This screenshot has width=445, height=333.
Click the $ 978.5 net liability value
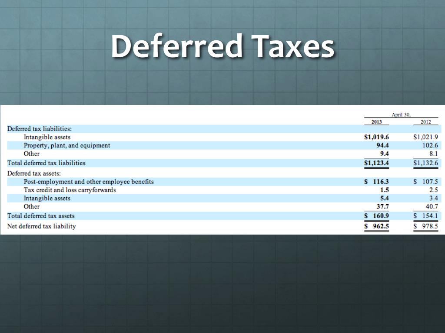[426, 226]
